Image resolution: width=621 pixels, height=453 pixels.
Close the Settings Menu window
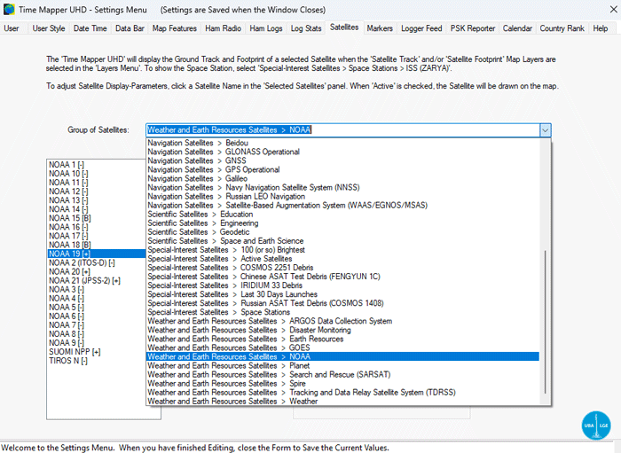(613, 10)
